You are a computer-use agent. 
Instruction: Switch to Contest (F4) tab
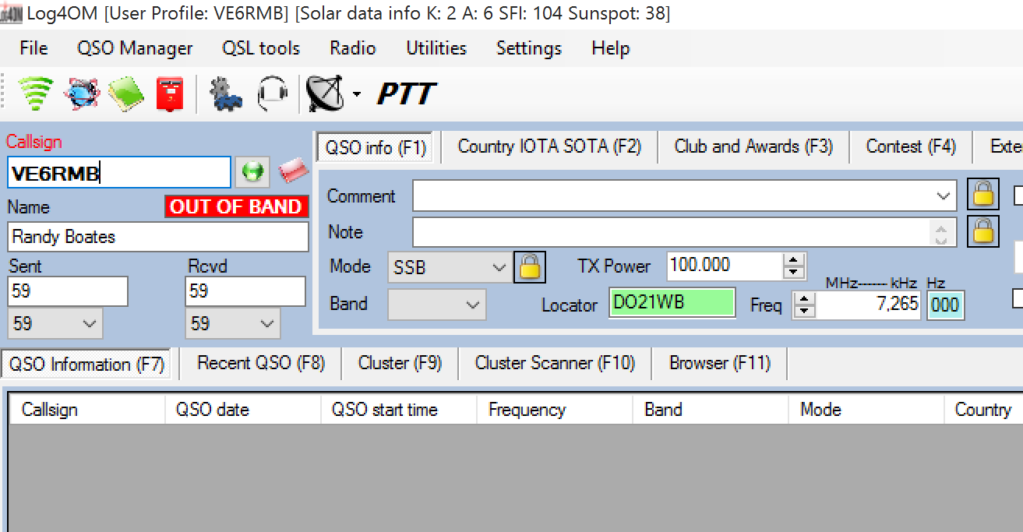pos(911,146)
